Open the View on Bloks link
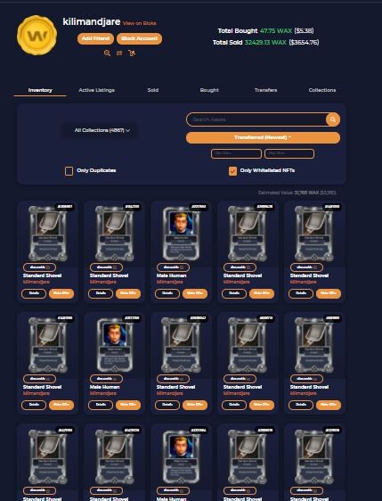The width and height of the screenshot is (382, 501). [140, 23]
